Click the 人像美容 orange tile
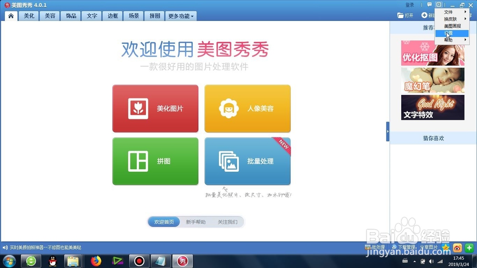 pyautogui.click(x=247, y=109)
